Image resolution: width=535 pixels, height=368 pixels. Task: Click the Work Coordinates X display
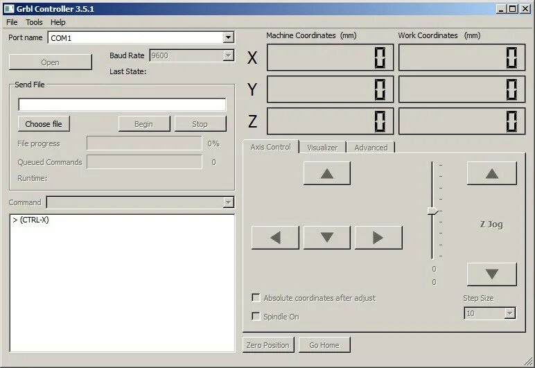pos(462,58)
